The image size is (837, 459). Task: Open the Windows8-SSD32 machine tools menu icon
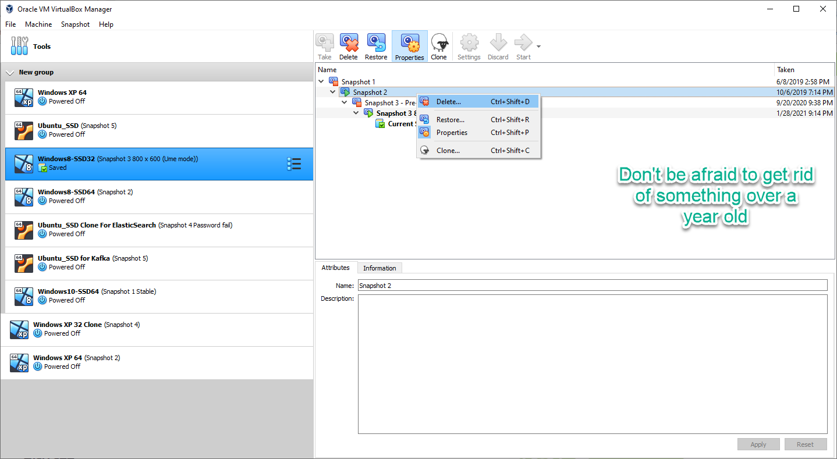[x=294, y=164]
